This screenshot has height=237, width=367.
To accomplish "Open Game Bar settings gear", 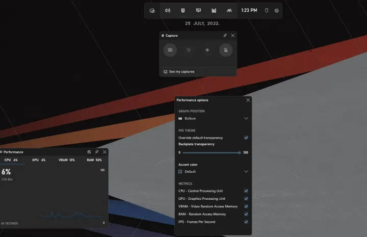I will point(277,10).
